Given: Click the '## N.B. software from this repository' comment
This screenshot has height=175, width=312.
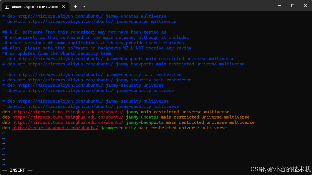Looking at the screenshot, I should coord(84,32).
